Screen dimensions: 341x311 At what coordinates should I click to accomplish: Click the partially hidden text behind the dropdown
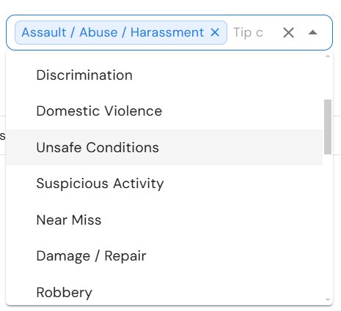tap(2, 136)
